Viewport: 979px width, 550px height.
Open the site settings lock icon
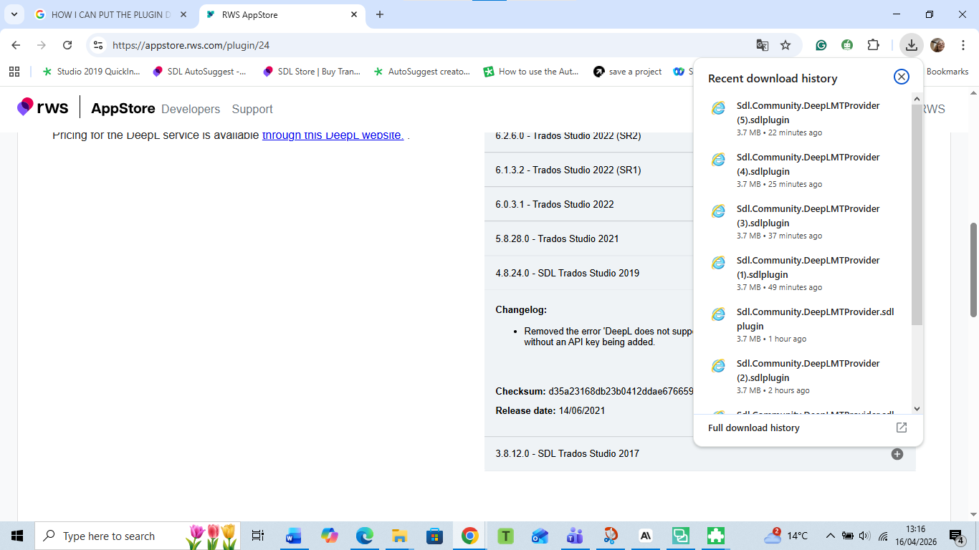coord(97,44)
